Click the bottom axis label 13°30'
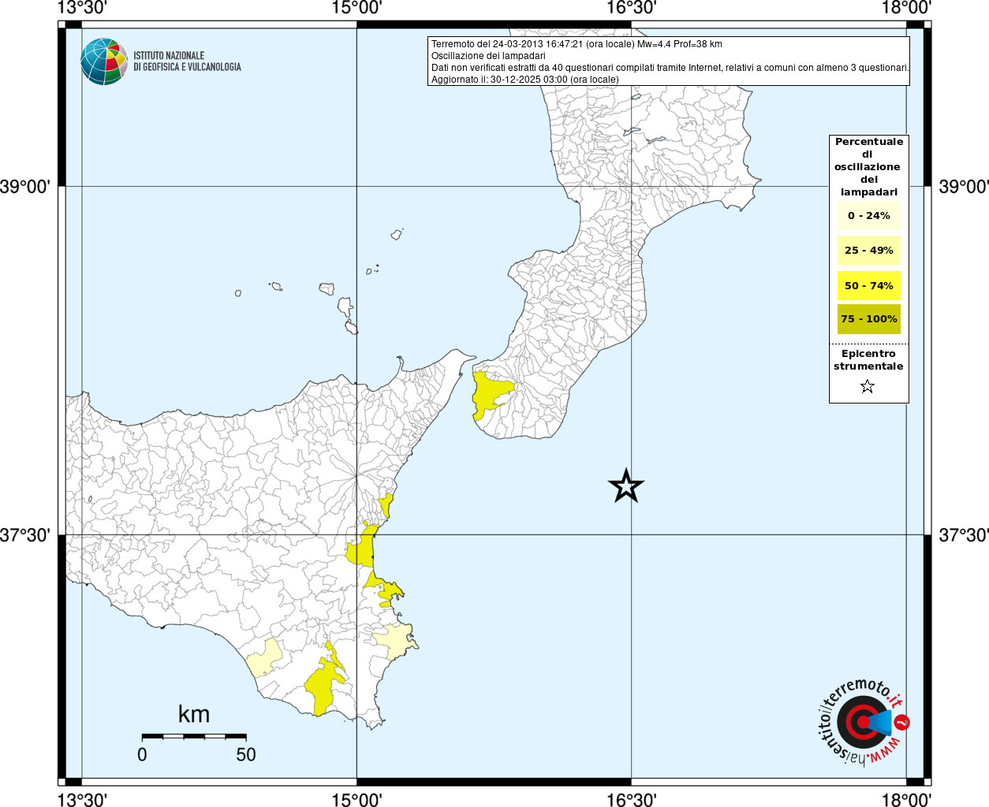This screenshot has width=989, height=807. point(82,800)
